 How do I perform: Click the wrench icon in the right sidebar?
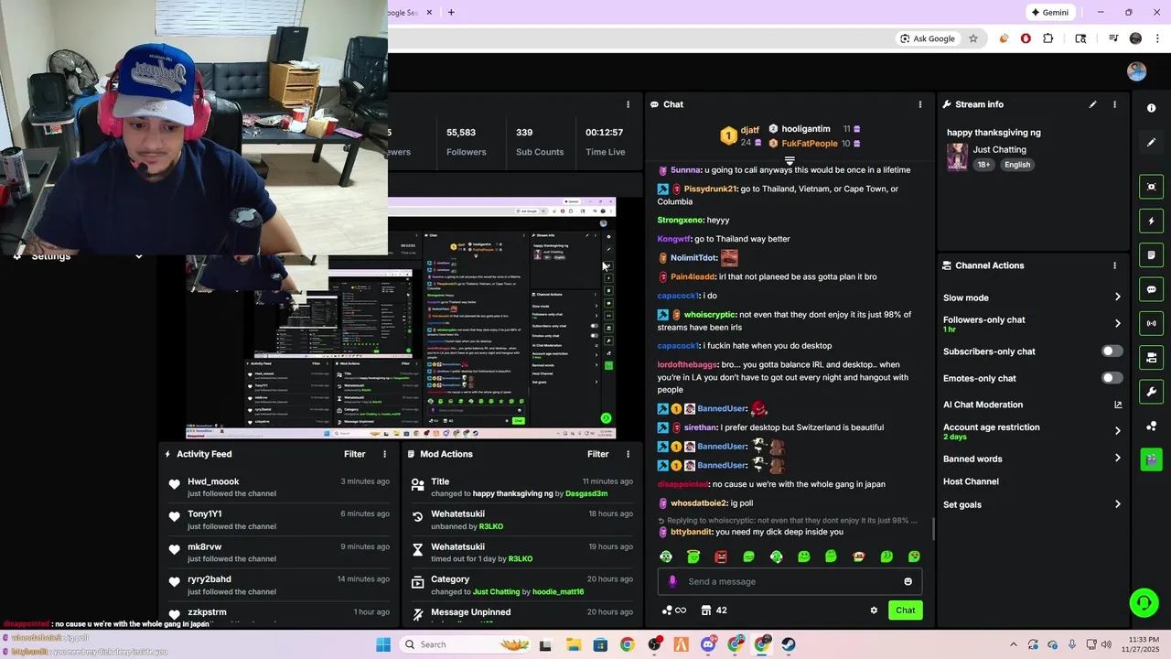click(x=1151, y=392)
